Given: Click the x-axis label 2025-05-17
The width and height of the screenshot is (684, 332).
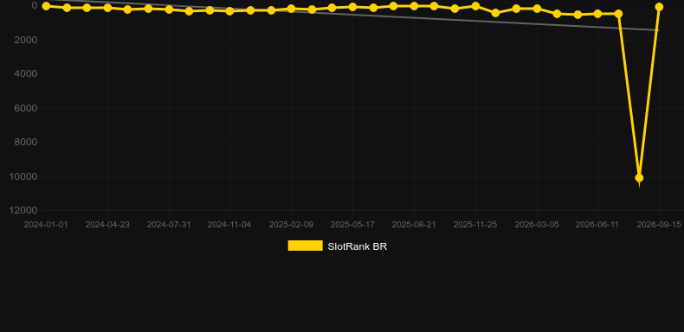Looking at the screenshot, I should [352, 225].
